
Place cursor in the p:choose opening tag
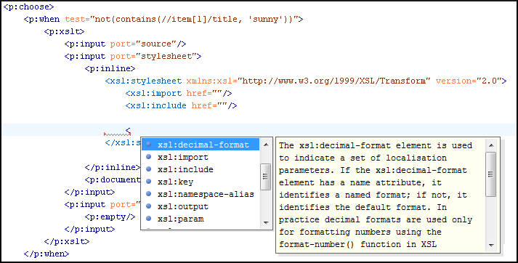(x=28, y=7)
